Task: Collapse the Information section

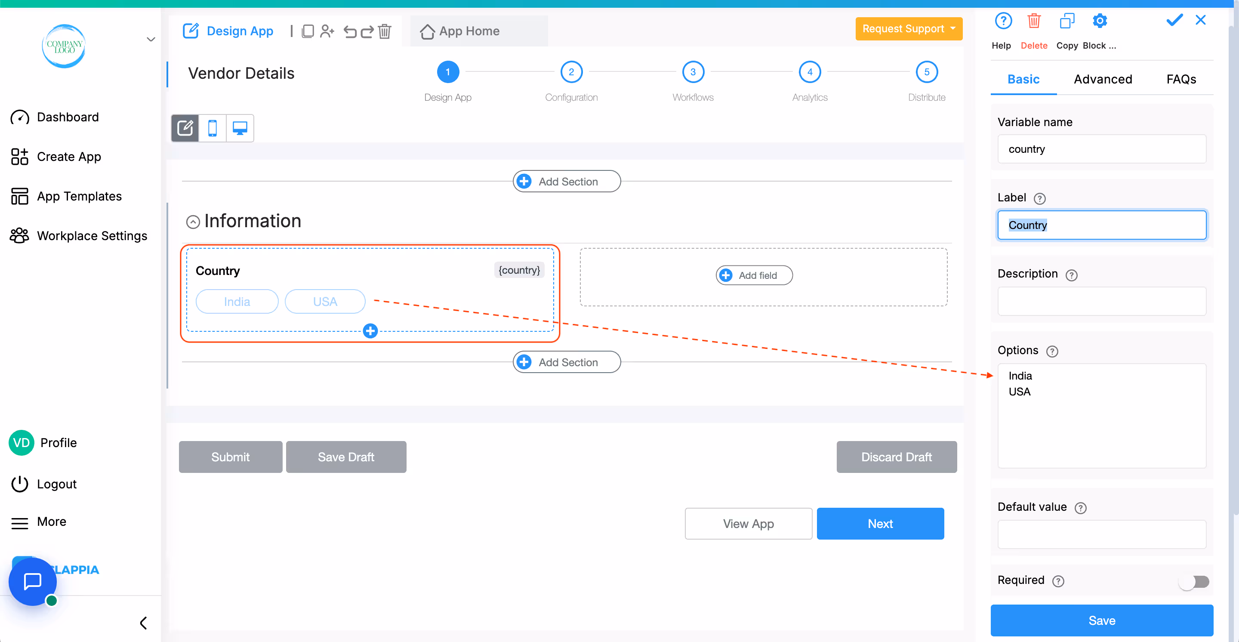Action: [193, 222]
